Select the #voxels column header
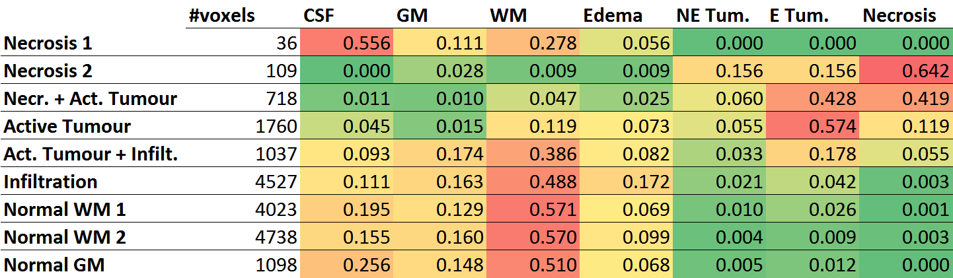The image size is (953, 278). 221,16
